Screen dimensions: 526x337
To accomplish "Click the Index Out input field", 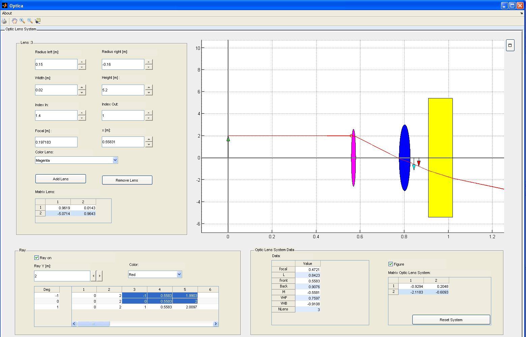I will click(x=123, y=116).
